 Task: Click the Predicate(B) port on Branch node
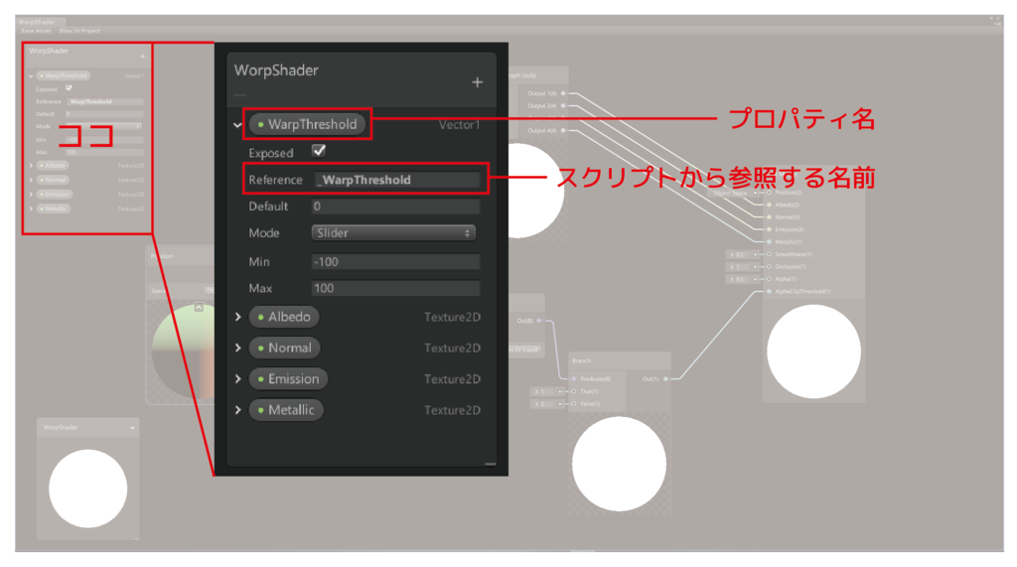coord(573,379)
